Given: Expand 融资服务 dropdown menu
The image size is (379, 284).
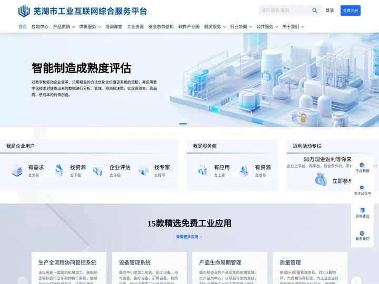Looking at the screenshot, I should tap(215, 27).
